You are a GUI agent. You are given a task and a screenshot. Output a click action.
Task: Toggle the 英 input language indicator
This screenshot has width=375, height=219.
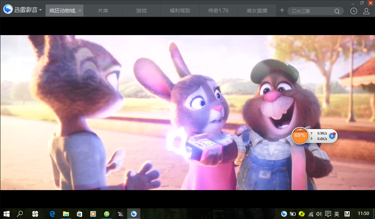coord(337,214)
